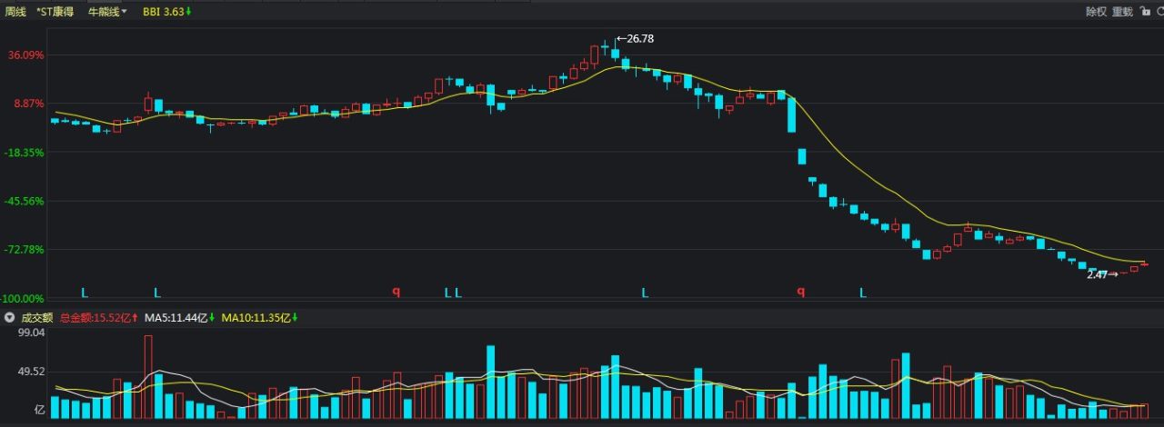The width and height of the screenshot is (1164, 427).
Task: Open the 牛熊线 indicator dropdown
Action: pos(106,12)
